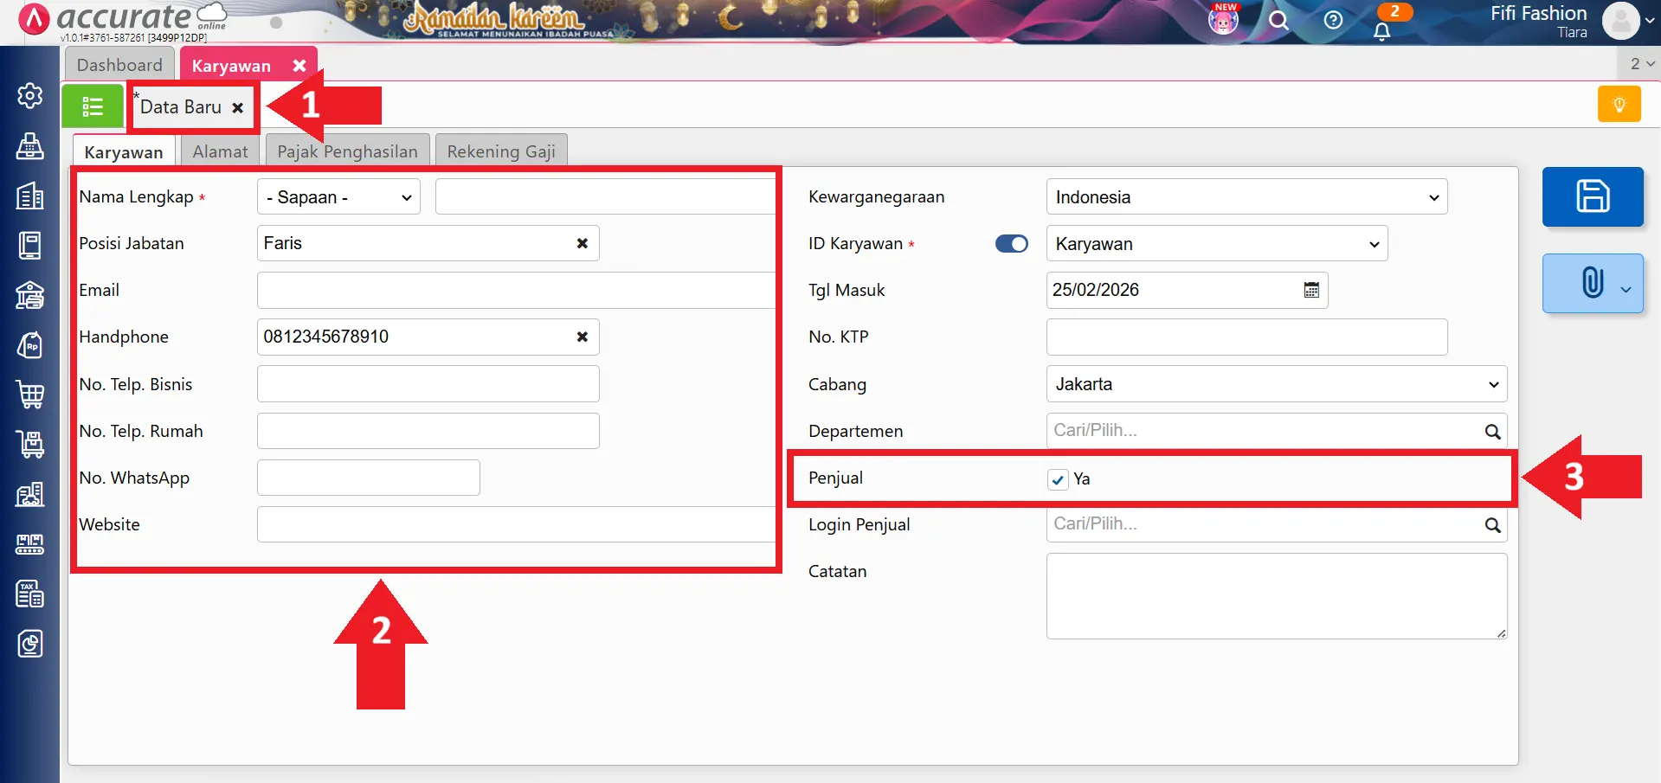Switch to the Pajak Penghasilan tab
The image size is (1661, 783).
coord(347,151)
